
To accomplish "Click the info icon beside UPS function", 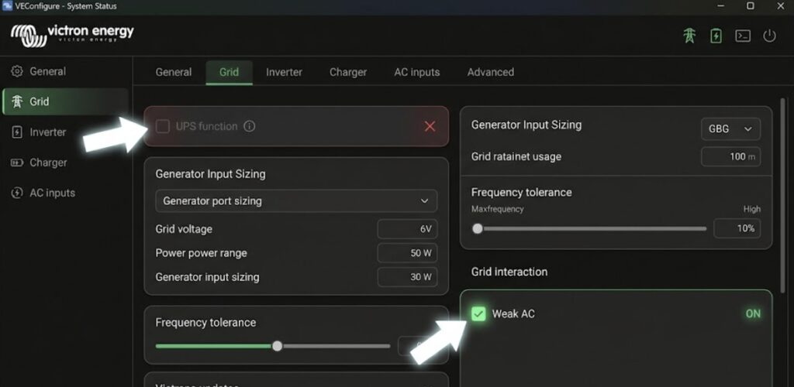I will (x=249, y=126).
